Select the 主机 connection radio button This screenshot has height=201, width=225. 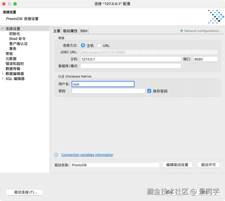(x=83, y=45)
